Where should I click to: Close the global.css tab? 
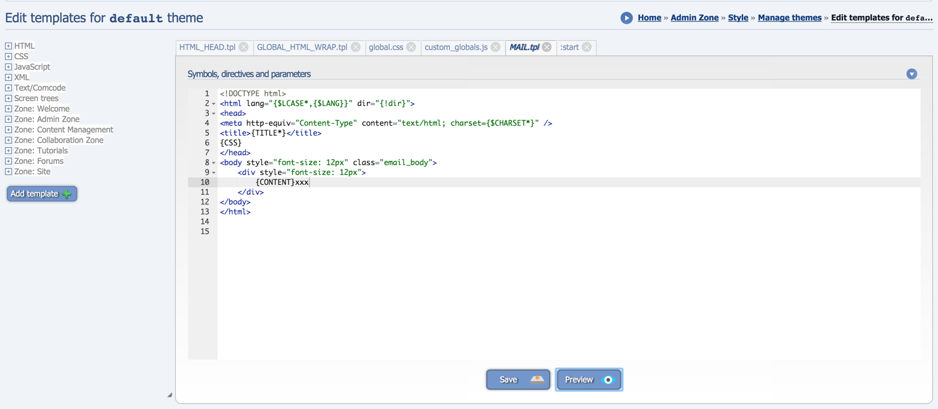click(411, 47)
